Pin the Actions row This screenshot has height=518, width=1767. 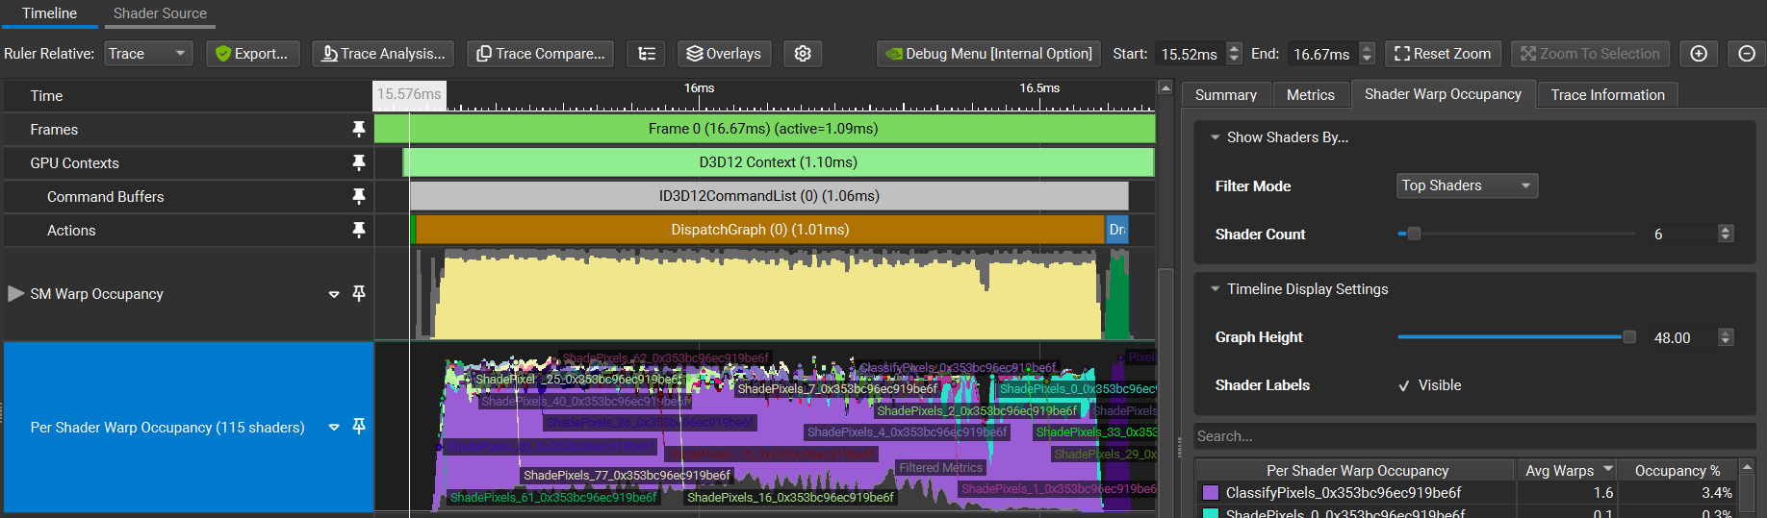point(359,230)
